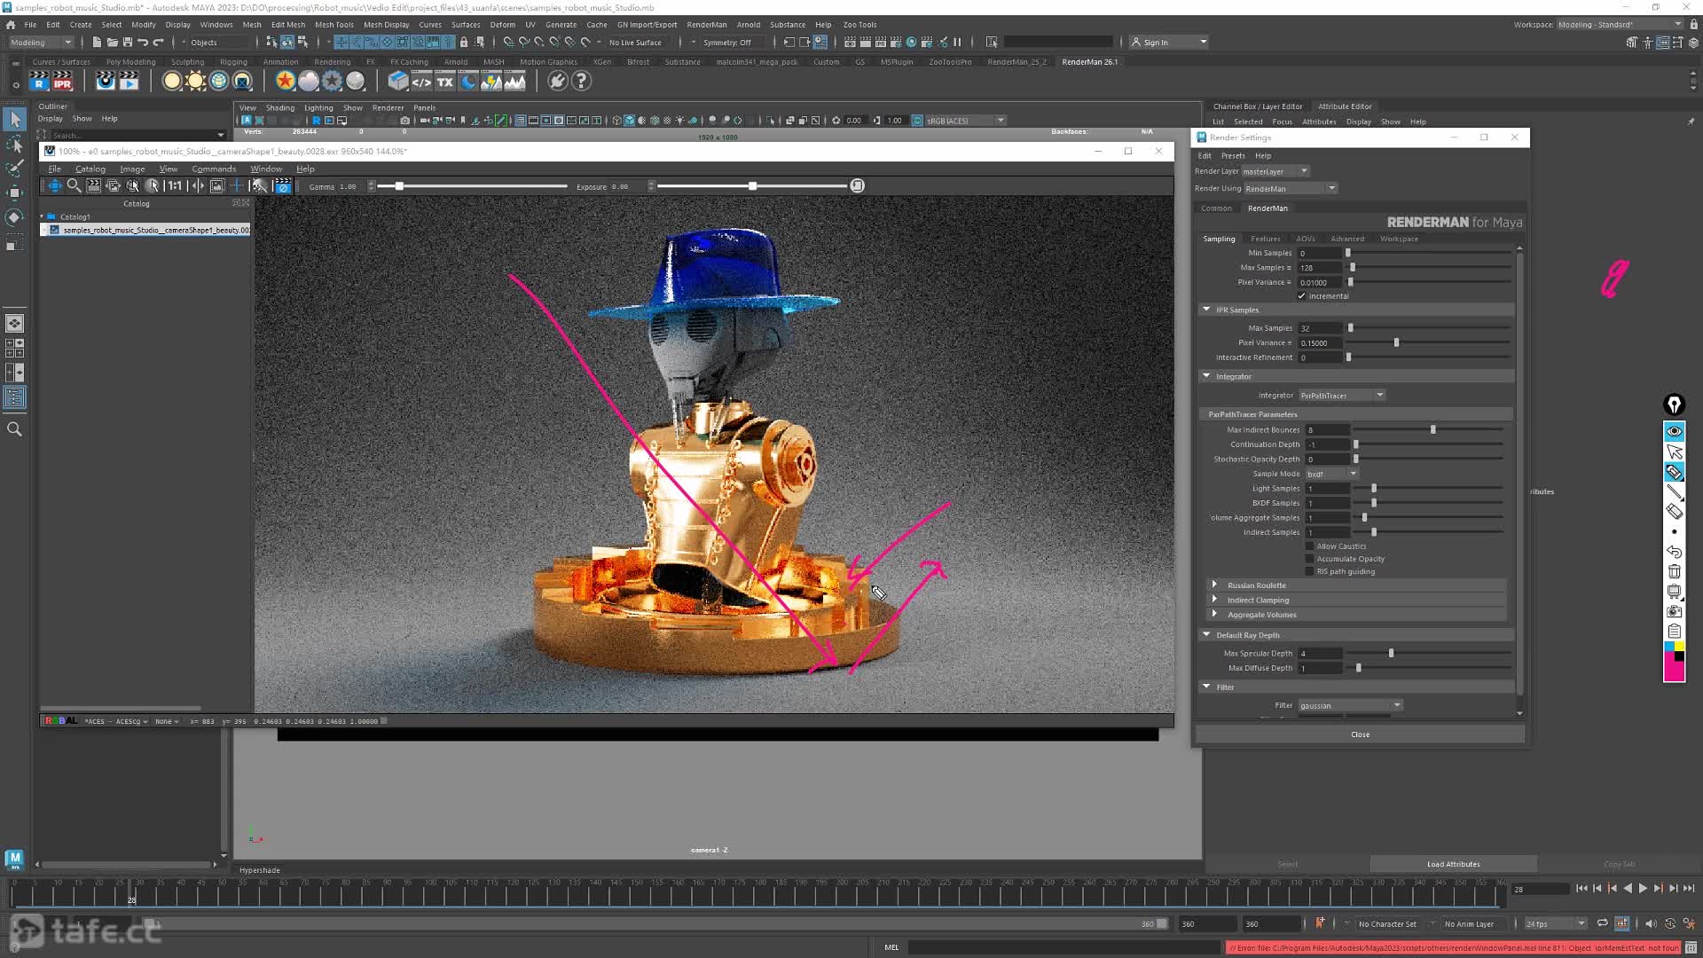Play the timeline forward
Image resolution: width=1703 pixels, height=958 pixels.
coord(1643,888)
